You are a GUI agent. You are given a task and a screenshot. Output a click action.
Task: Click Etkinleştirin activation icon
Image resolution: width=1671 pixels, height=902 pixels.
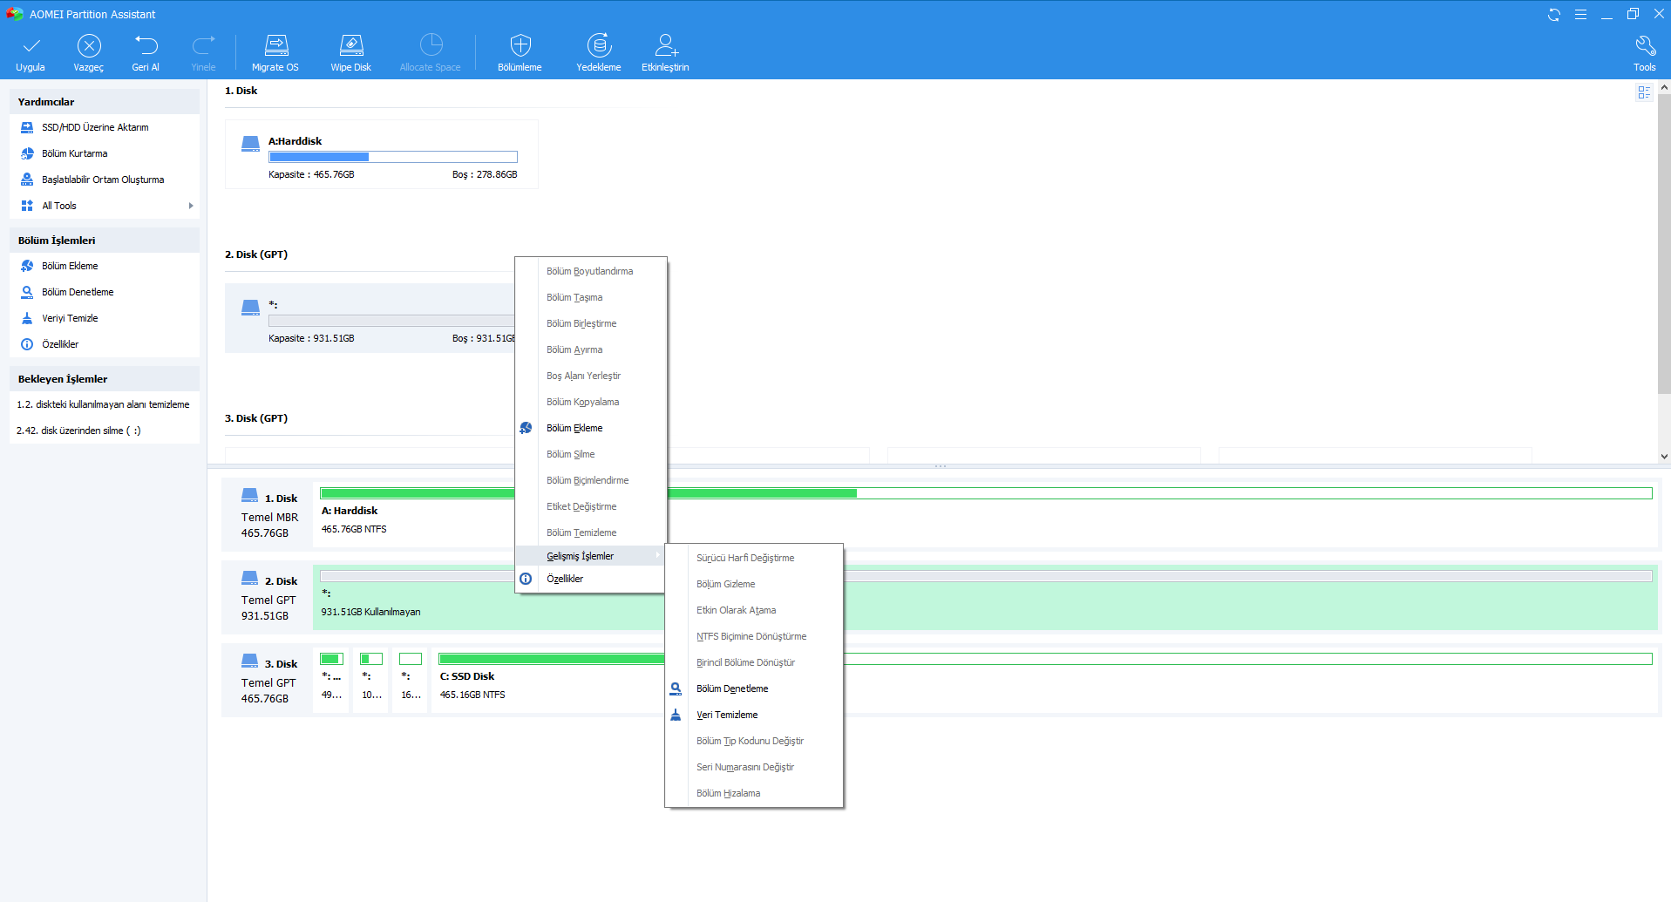coord(666,45)
